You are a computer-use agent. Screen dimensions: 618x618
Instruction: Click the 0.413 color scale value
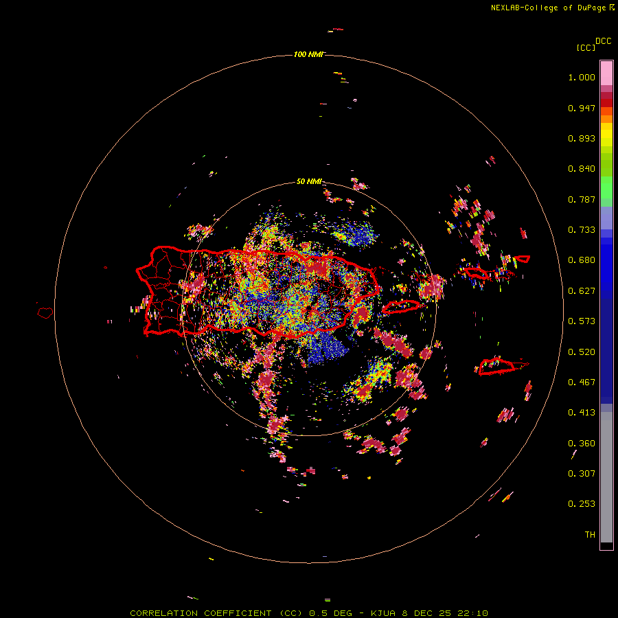[x=582, y=413]
